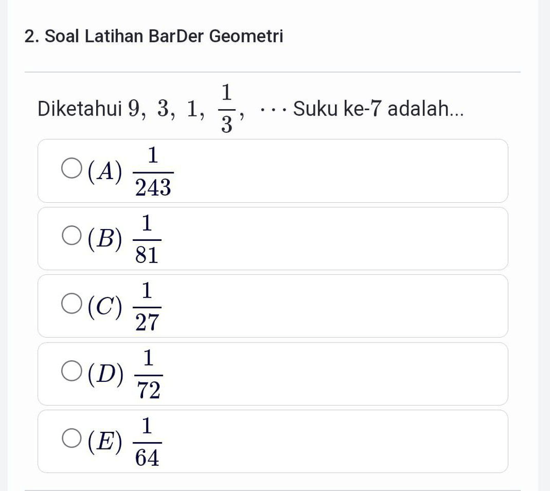The height and width of the screenshot is (491, 550).
Task: Click the "(B)" option letter label
Action: 104,239
